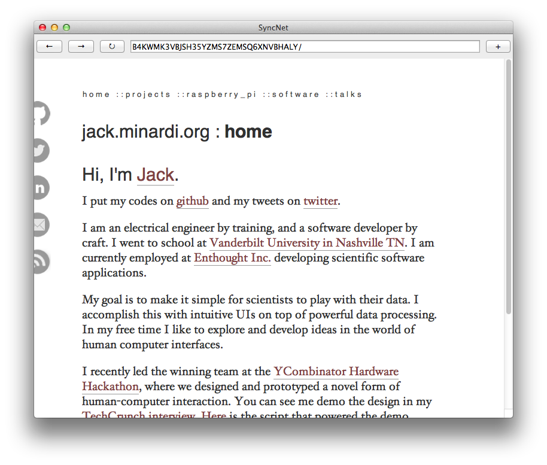Click the SyncNet window title
The image size is (547, 465).
(x=273, y=28)
